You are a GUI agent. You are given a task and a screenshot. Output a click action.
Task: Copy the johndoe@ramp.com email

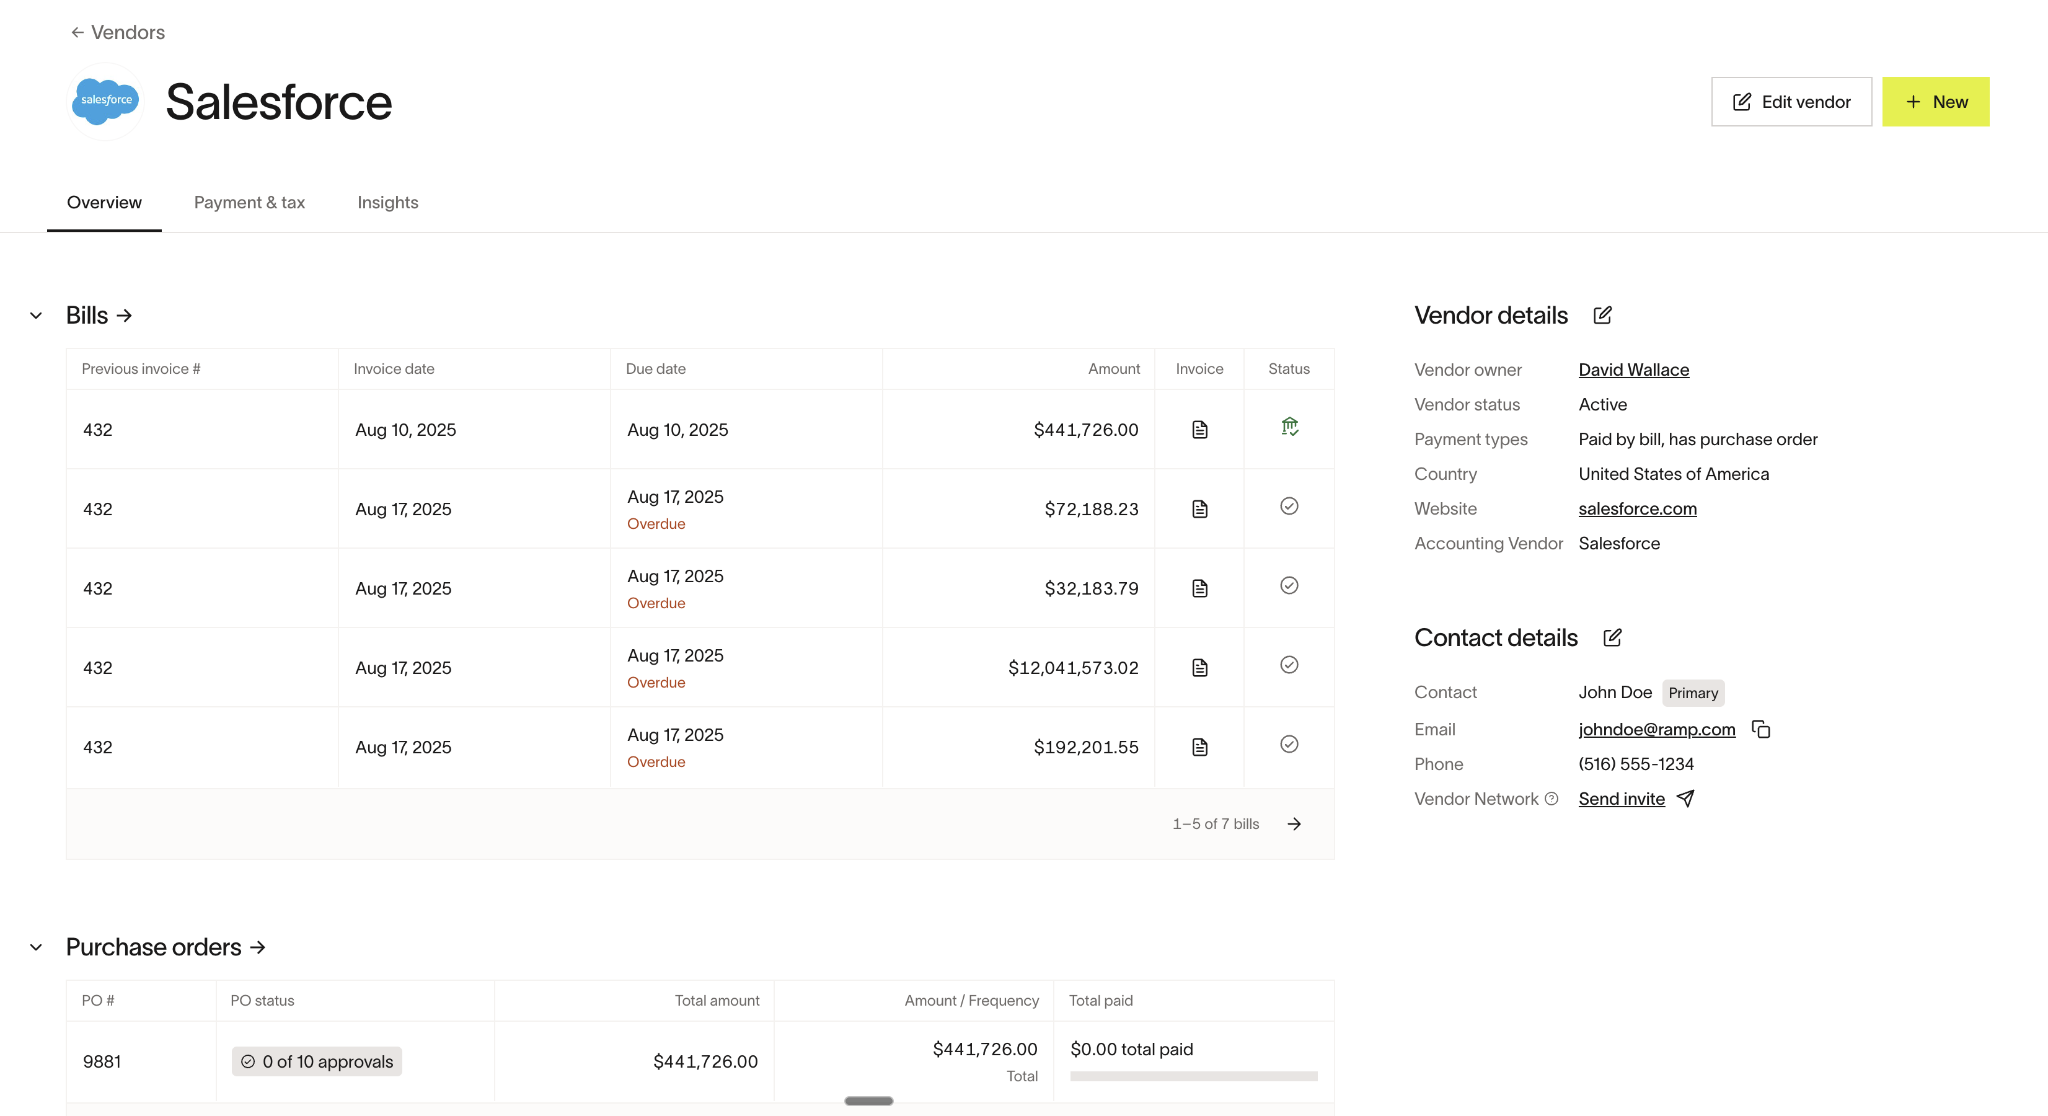tap(1761, 729)
